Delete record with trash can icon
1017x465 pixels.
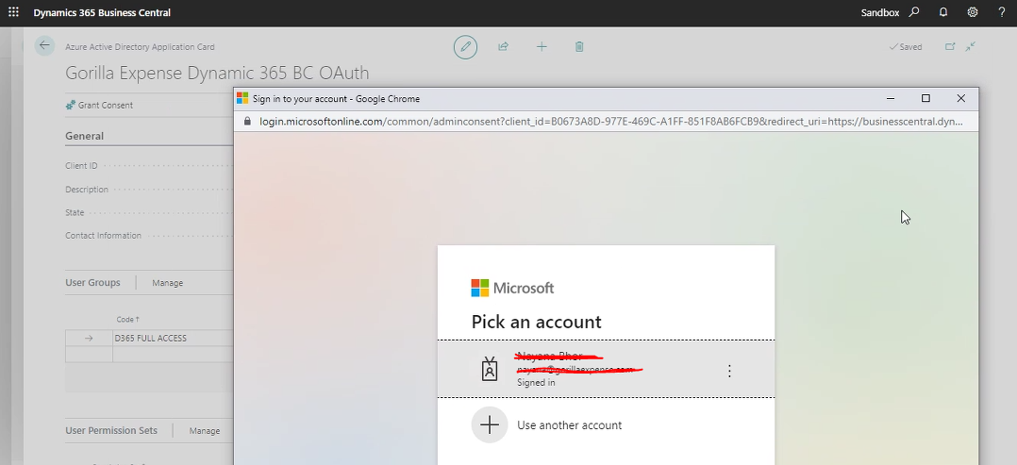tap(579, 47)
